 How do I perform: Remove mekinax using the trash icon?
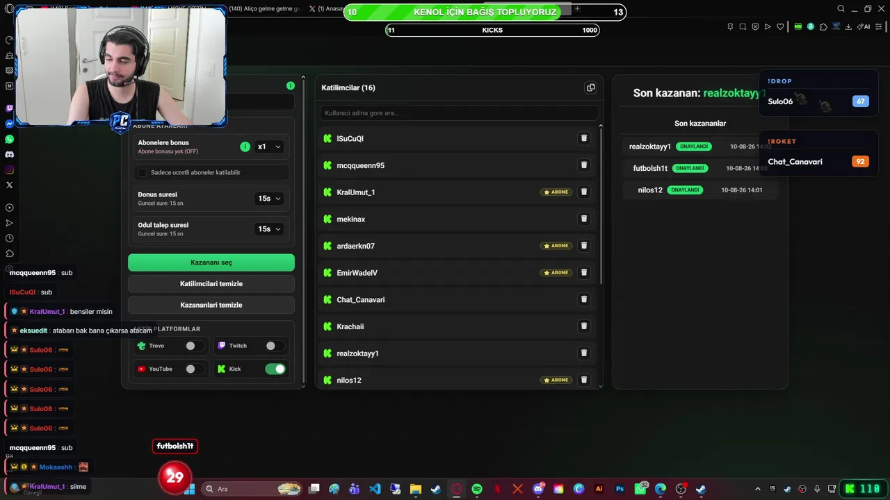click(x=584, y=219)
